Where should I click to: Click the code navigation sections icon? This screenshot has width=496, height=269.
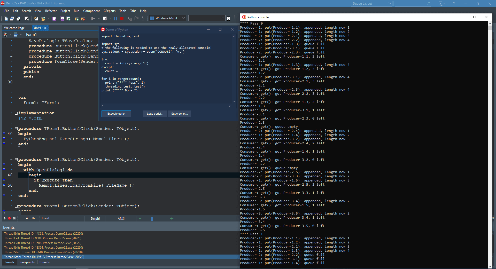coord(5,35)
